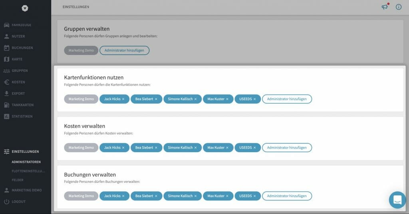Click the Buchungen calendar icon
409x214 pixels.
coord(6,48)
